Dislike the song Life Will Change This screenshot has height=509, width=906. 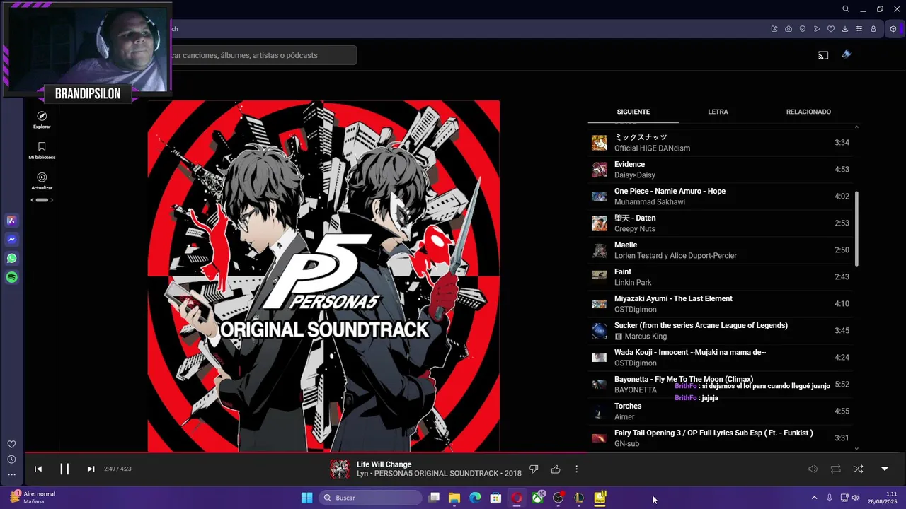[x=534, y=469]
